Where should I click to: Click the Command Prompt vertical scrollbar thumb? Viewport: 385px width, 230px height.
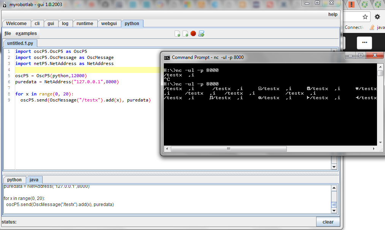click(380, 73)
